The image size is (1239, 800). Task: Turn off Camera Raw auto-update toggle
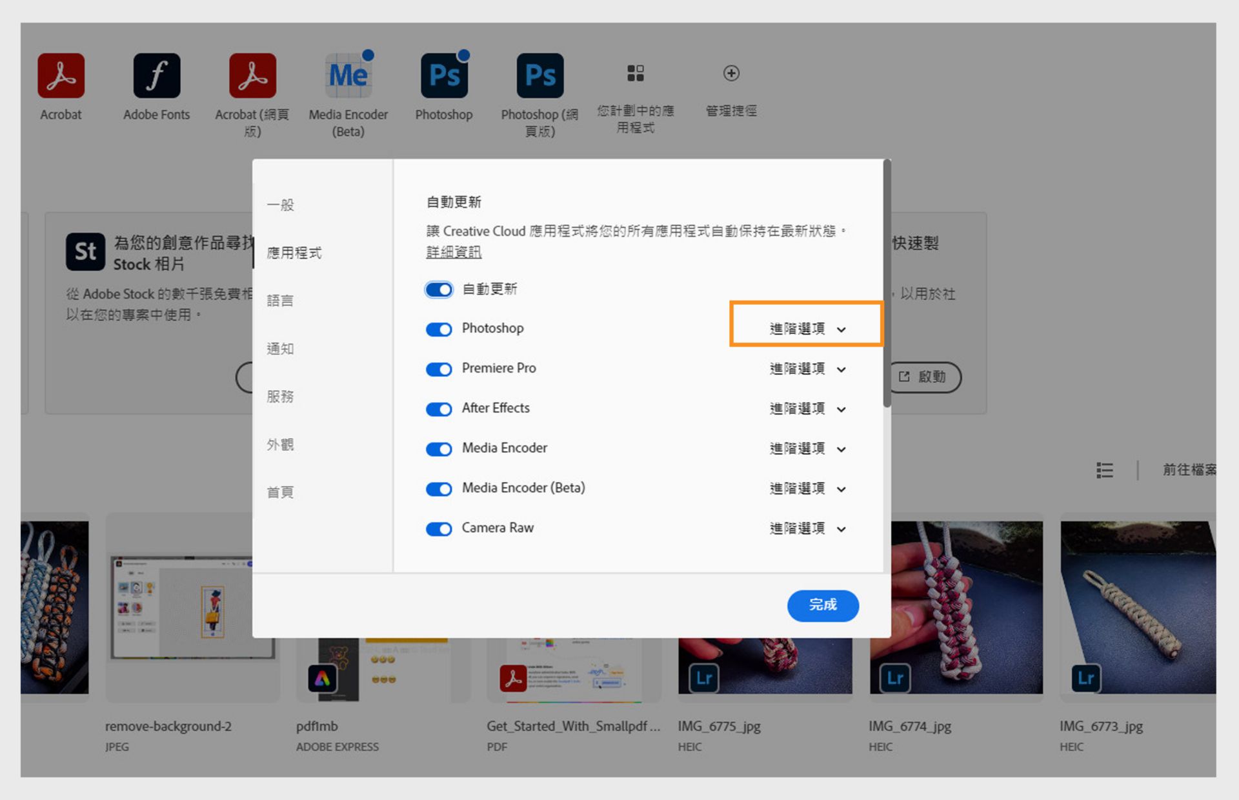[439, 529]
